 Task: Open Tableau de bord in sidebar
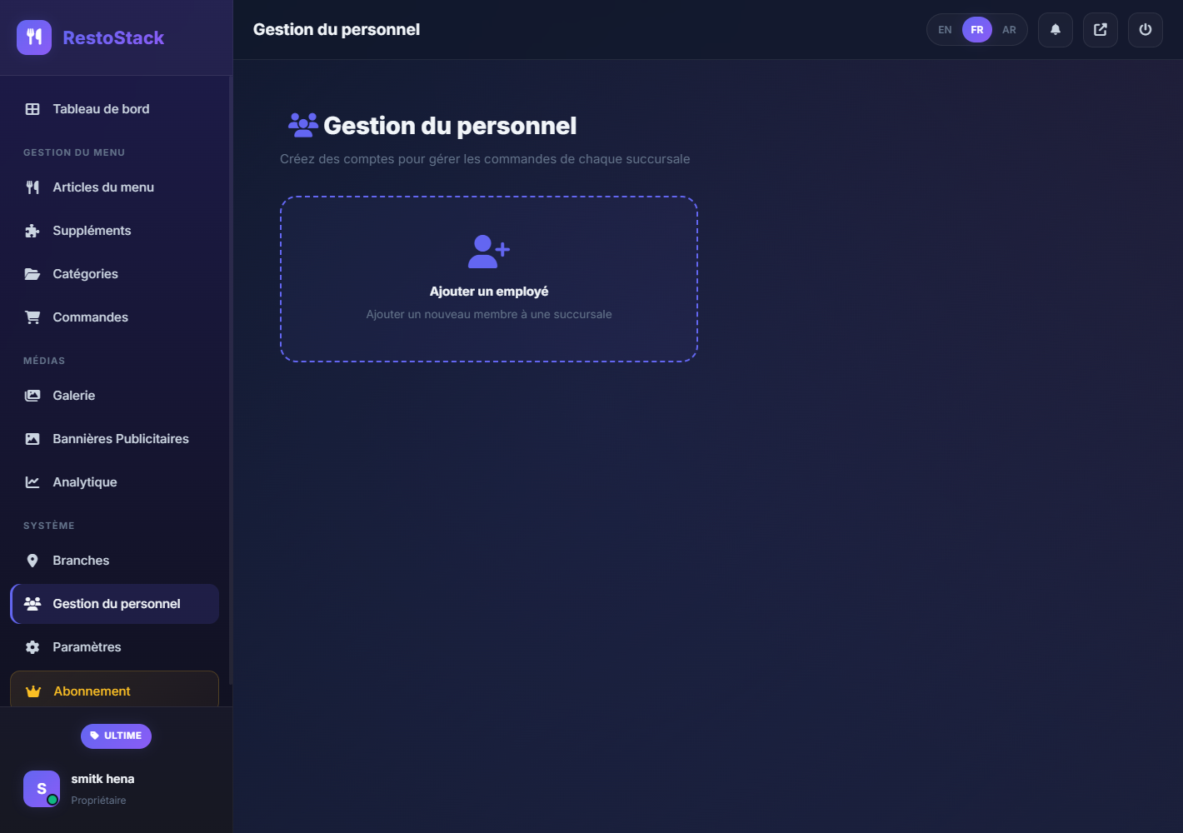coord(101,109)
